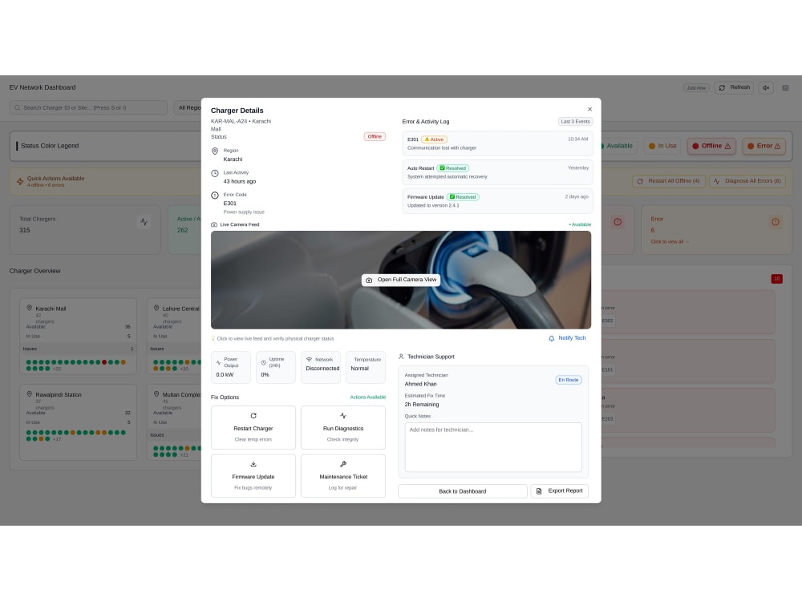Click the Just now timestamp badge
Screen dimensions: 802x601
point(696,88)
